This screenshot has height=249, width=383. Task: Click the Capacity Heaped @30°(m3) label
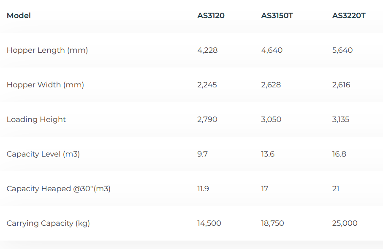point(58,189)
